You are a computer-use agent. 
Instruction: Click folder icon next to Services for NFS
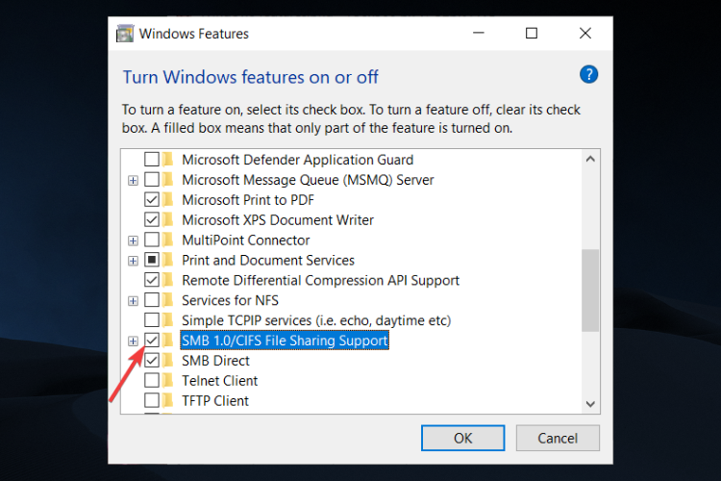(x=168, y=300)
